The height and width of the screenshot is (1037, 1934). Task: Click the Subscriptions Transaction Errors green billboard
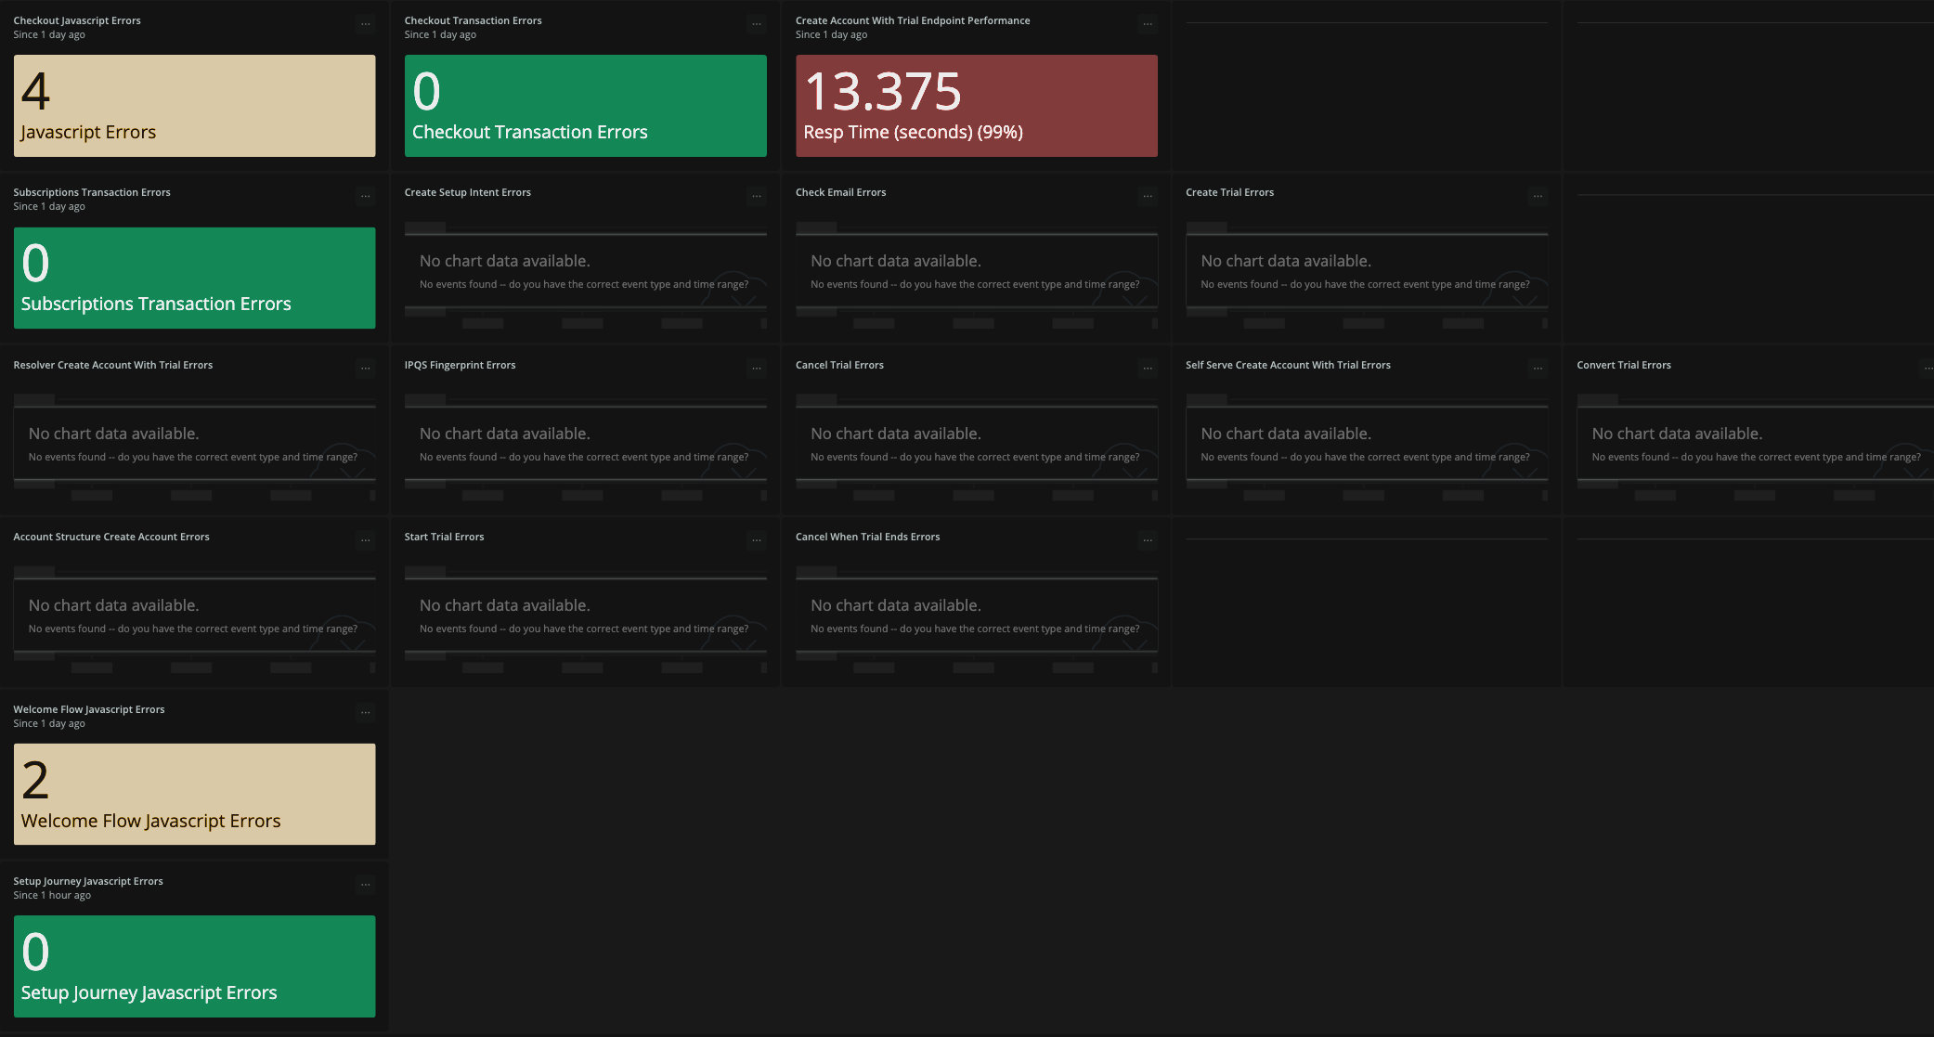(195, 278)
